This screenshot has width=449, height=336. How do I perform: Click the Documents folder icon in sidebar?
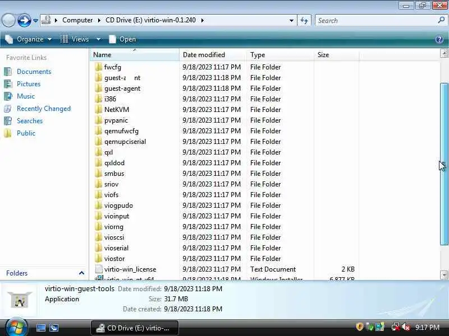click(x=8, y=72)
